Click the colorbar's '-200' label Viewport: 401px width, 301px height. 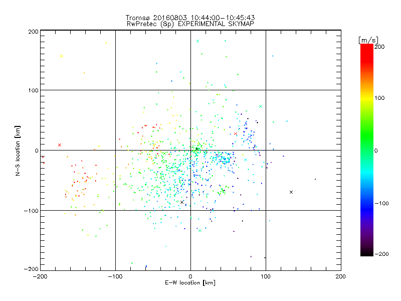point(381,254)
